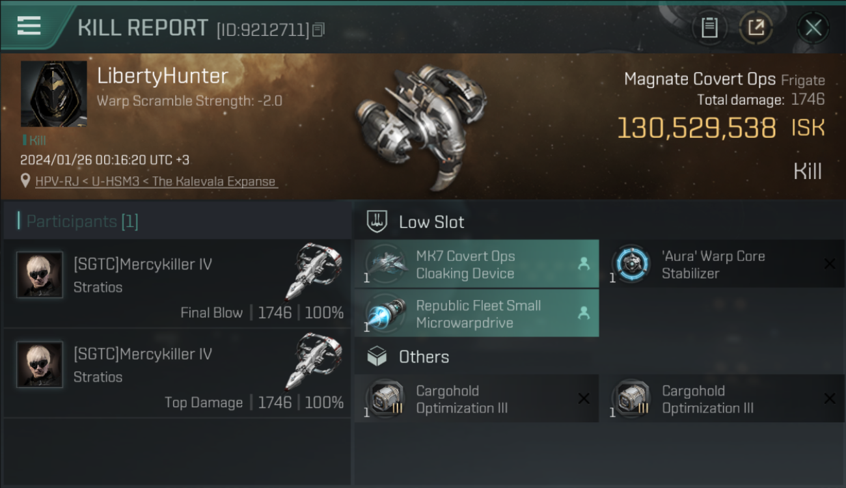Click the Others section header

click(424, 357)
